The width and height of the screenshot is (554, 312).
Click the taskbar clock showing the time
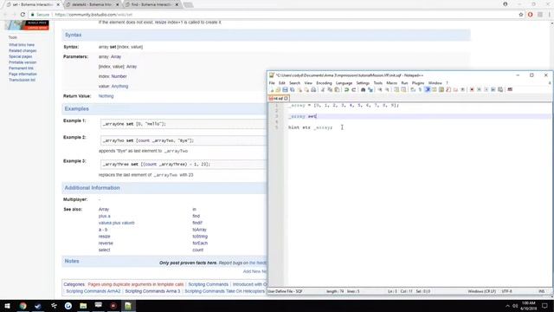point(529,306)
